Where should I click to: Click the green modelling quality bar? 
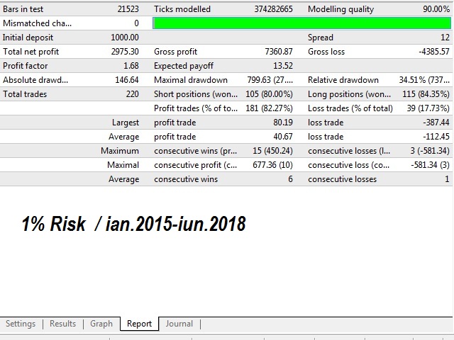(301, 23)
